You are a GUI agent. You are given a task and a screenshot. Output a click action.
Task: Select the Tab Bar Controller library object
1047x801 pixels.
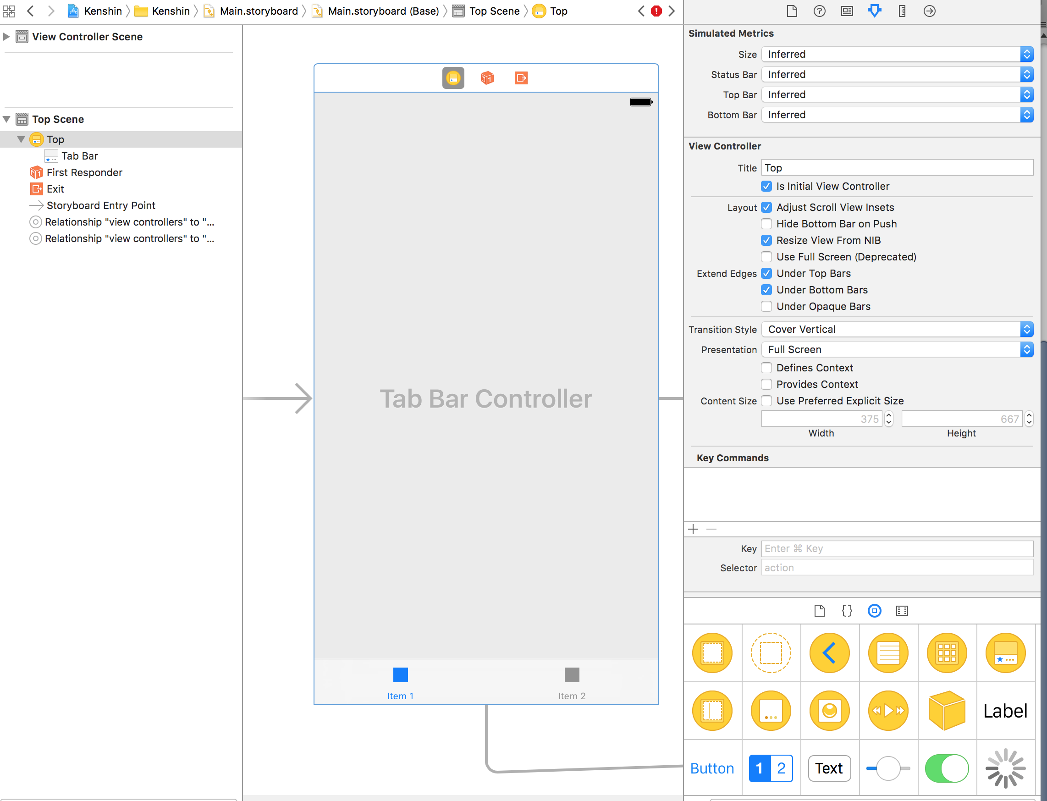[1005, 653]
